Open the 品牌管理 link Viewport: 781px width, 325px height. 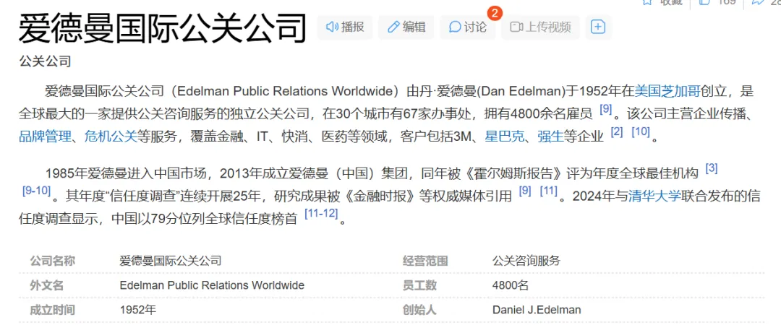(x=45, y=136)
